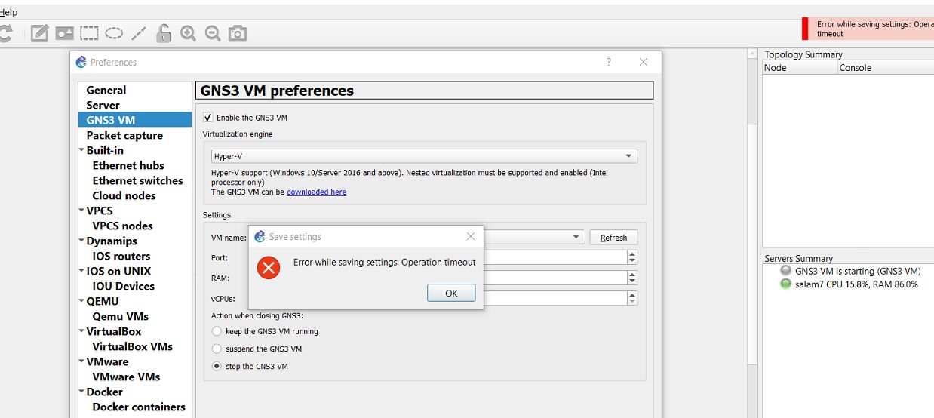Collapse the QEMU tree section
This screenshot has width=934, height=418.
tap(81, 301)
